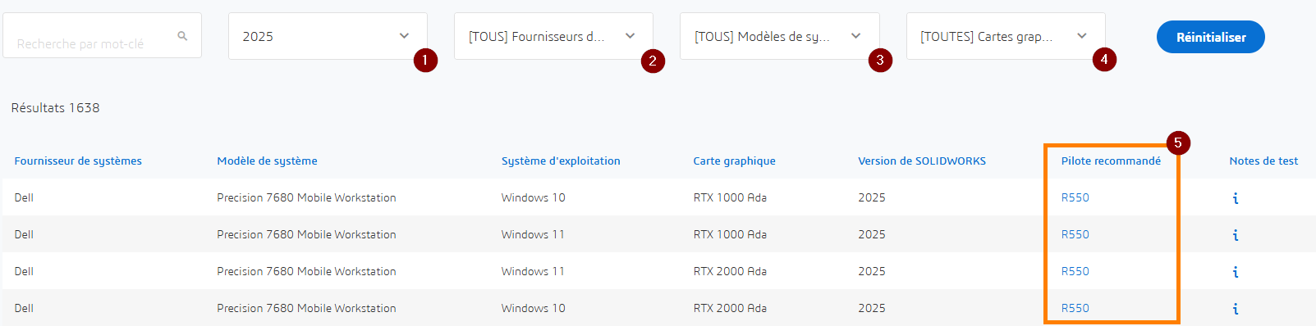Sort by Version de SOLIDWORKS header
The image size is (1316, 326).
click(922, 161)
